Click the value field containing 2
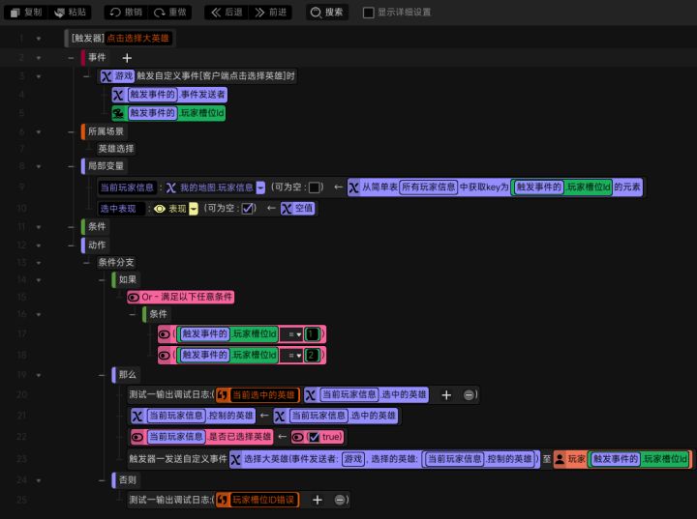Viewport: 697px width, 519px height. pyautogui.click(x=312, y=355)
